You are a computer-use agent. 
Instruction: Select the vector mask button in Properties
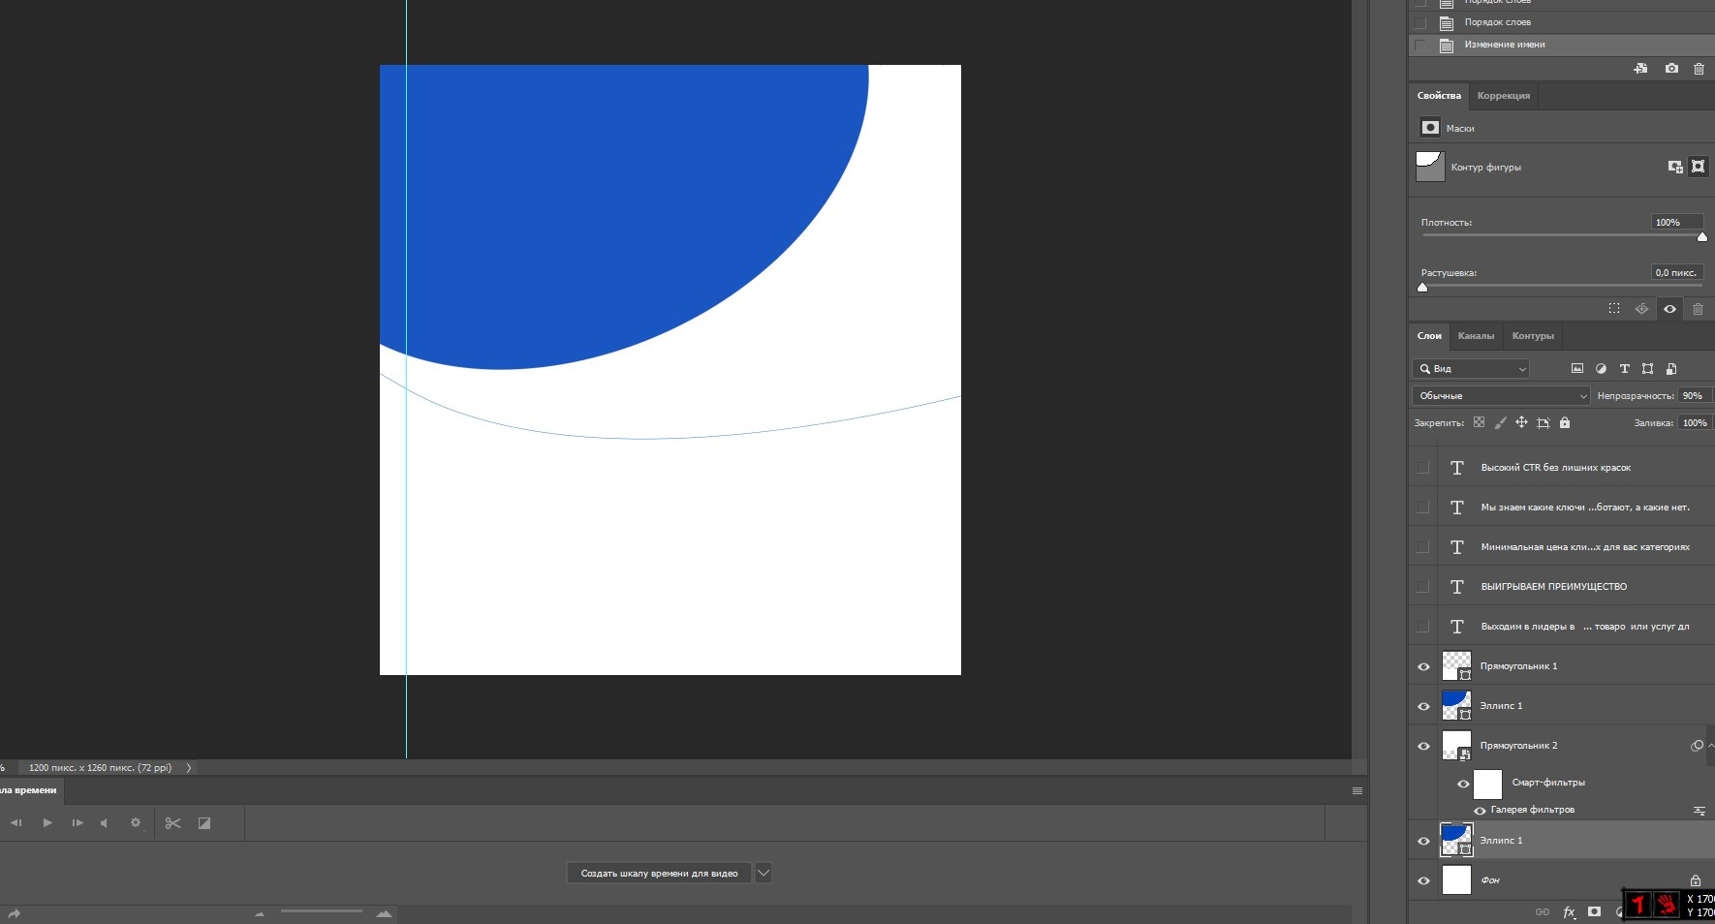(1698, 167)
